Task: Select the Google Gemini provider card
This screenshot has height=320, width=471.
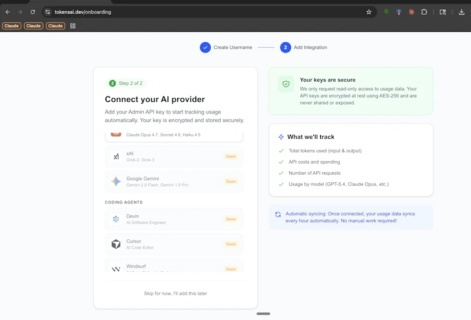Action: [x=174, y=181]
